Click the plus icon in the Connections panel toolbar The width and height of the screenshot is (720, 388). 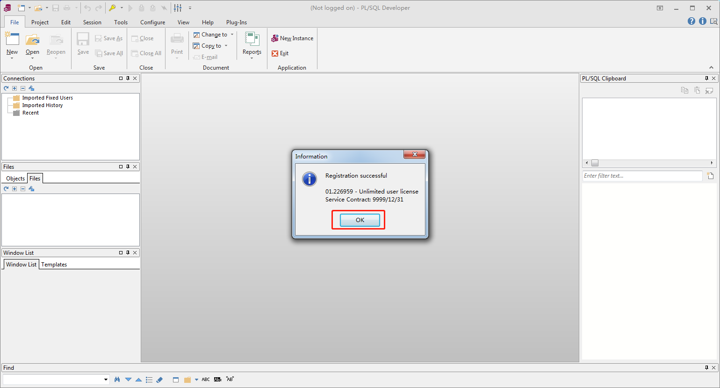(x=14, y=88)
